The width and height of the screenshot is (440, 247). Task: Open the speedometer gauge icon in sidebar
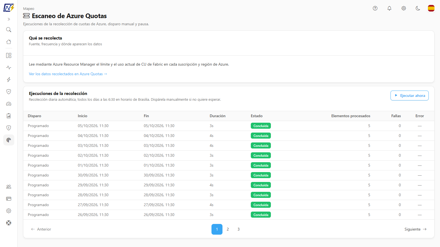click(9, 104)
